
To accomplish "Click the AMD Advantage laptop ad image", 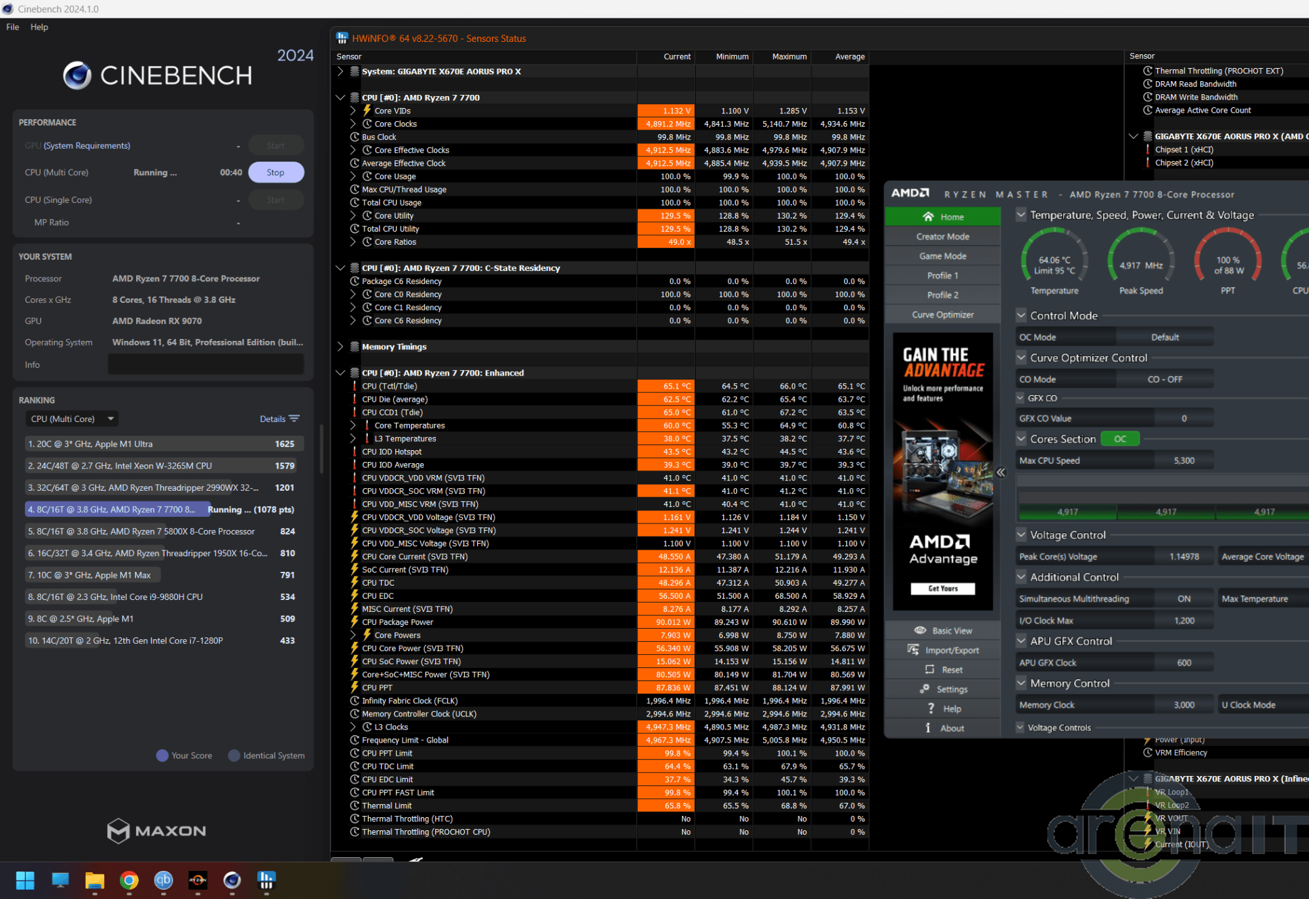I will [942, 472].
